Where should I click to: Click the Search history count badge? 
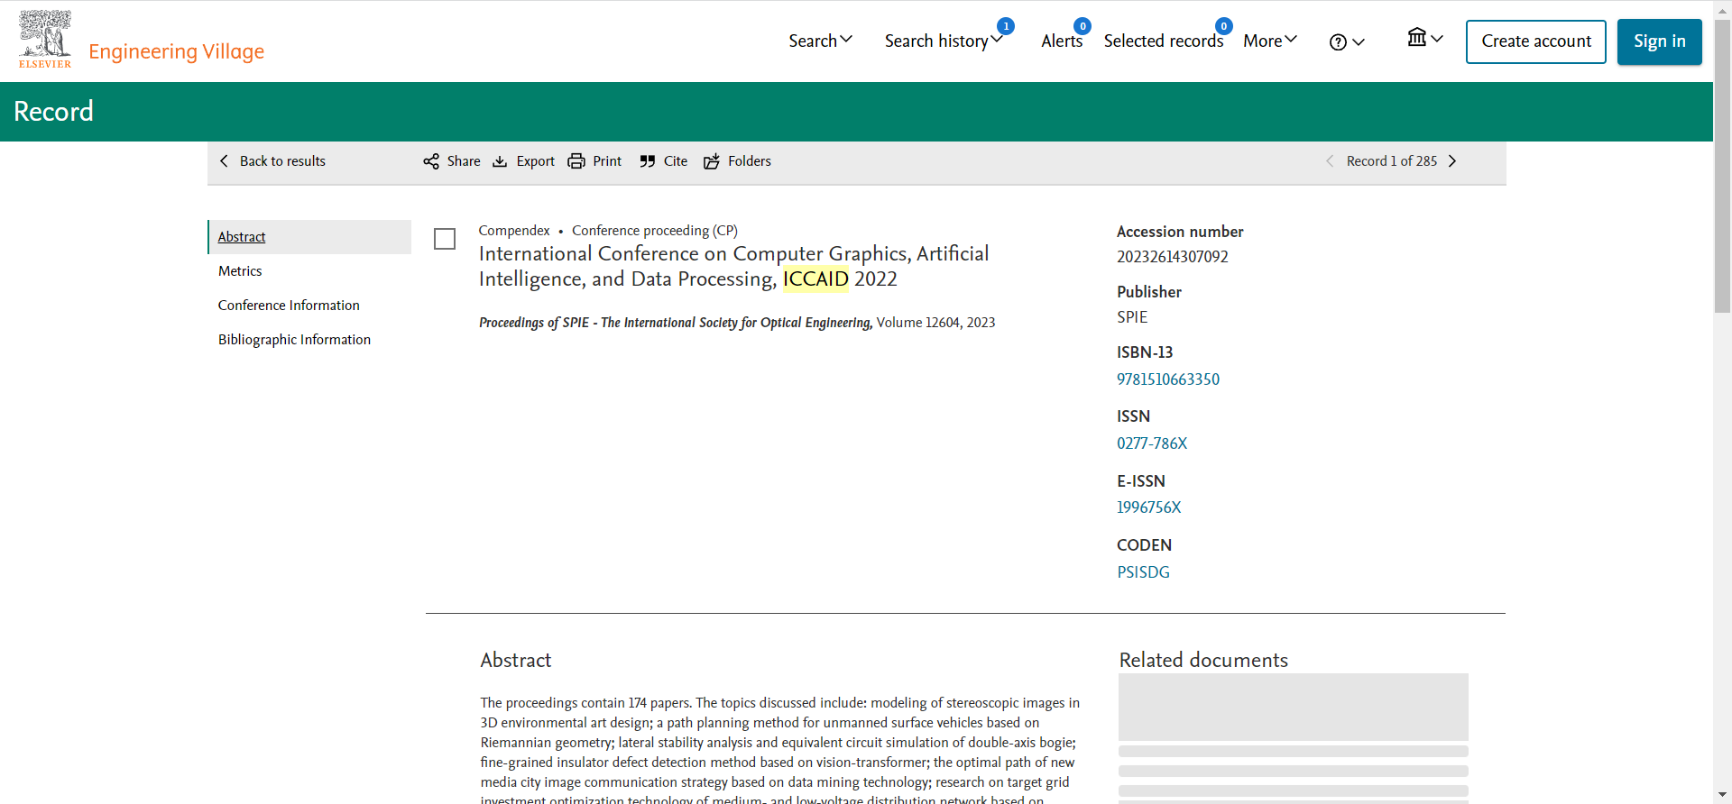tap(1006, 26)
